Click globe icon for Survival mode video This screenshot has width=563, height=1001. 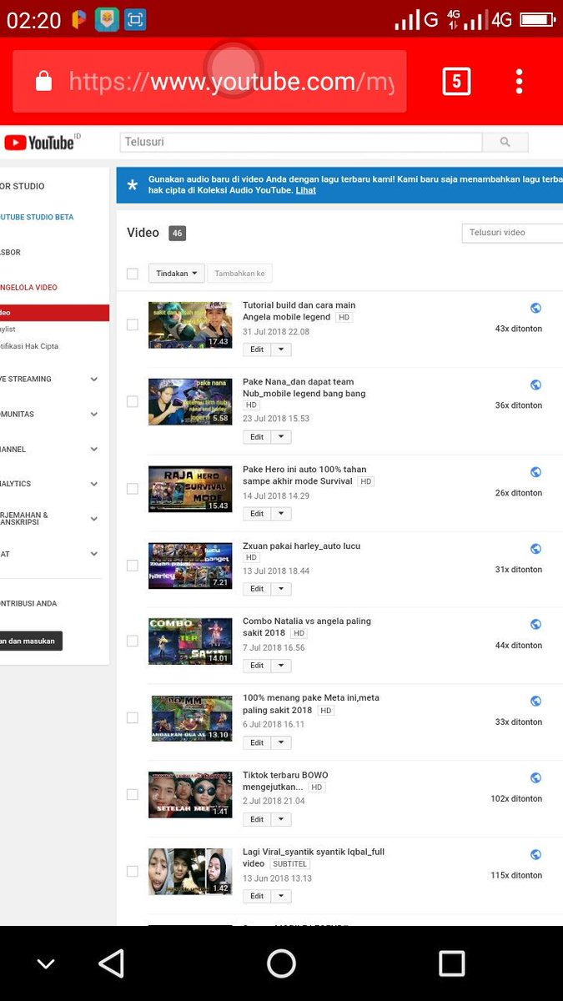coord(535,472)
